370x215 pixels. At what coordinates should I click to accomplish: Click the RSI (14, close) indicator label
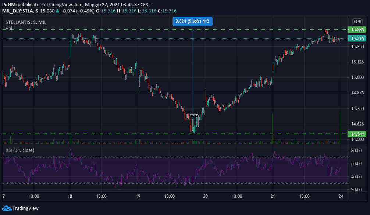20,150
